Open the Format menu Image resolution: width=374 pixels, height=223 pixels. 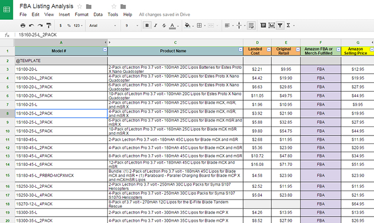82,14
